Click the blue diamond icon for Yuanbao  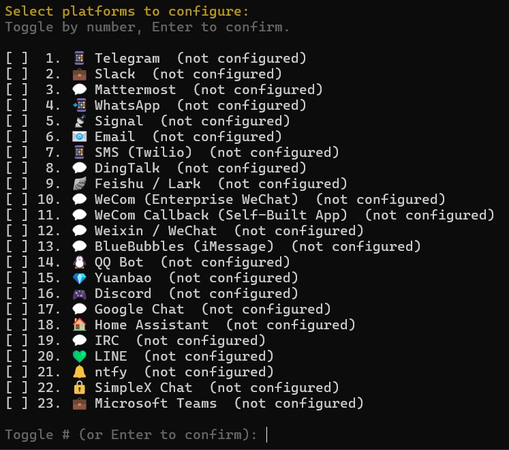79,278
